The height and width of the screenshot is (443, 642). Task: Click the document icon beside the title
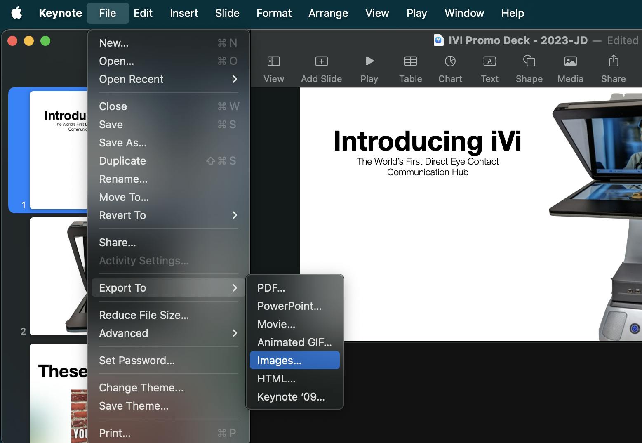[x=438, y=40]
